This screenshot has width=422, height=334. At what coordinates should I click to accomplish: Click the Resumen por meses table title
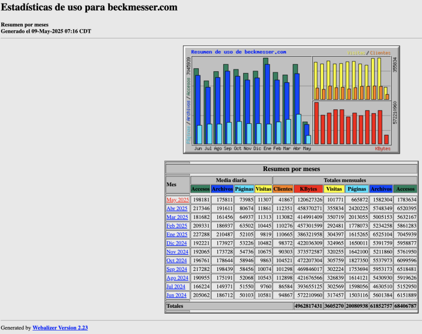[x=291, y=169]
